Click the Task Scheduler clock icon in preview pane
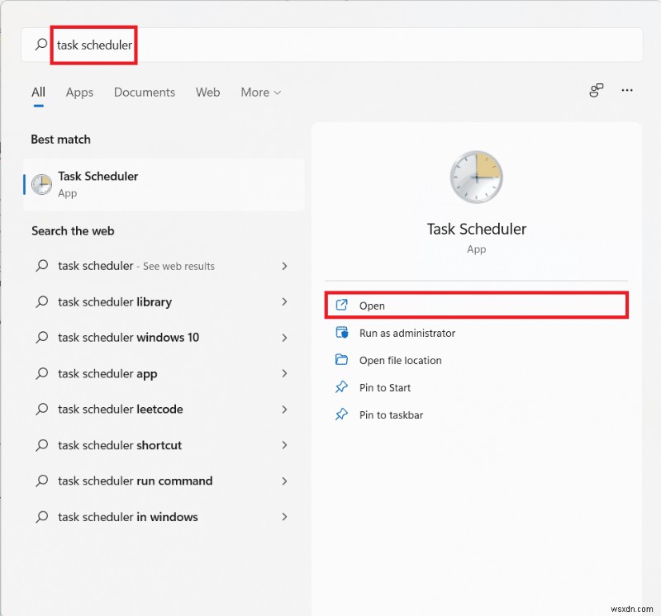This screenshot has height=616, width=661. click(x=476, y=176)
